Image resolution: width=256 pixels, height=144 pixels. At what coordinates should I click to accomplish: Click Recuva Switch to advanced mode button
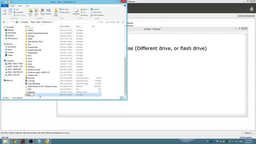(246, 16)
